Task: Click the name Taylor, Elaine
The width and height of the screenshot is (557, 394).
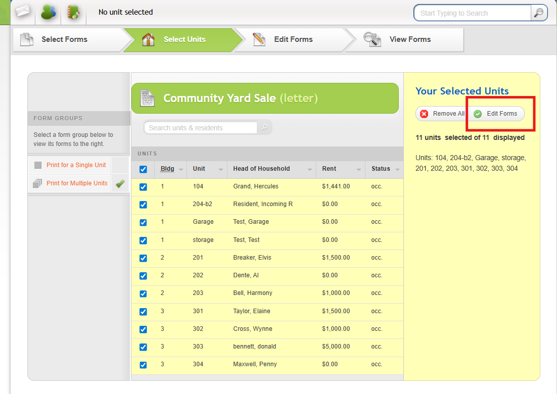Action: pos(252,311)
